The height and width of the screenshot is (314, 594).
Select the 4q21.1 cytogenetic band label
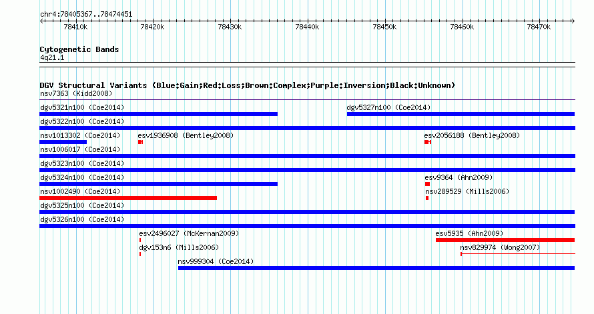pos(52,57)
